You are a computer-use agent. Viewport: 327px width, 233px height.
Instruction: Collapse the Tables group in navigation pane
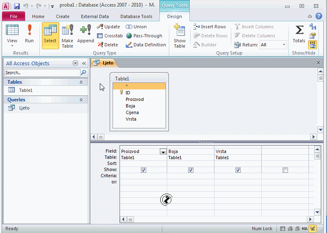click(81, 82)
